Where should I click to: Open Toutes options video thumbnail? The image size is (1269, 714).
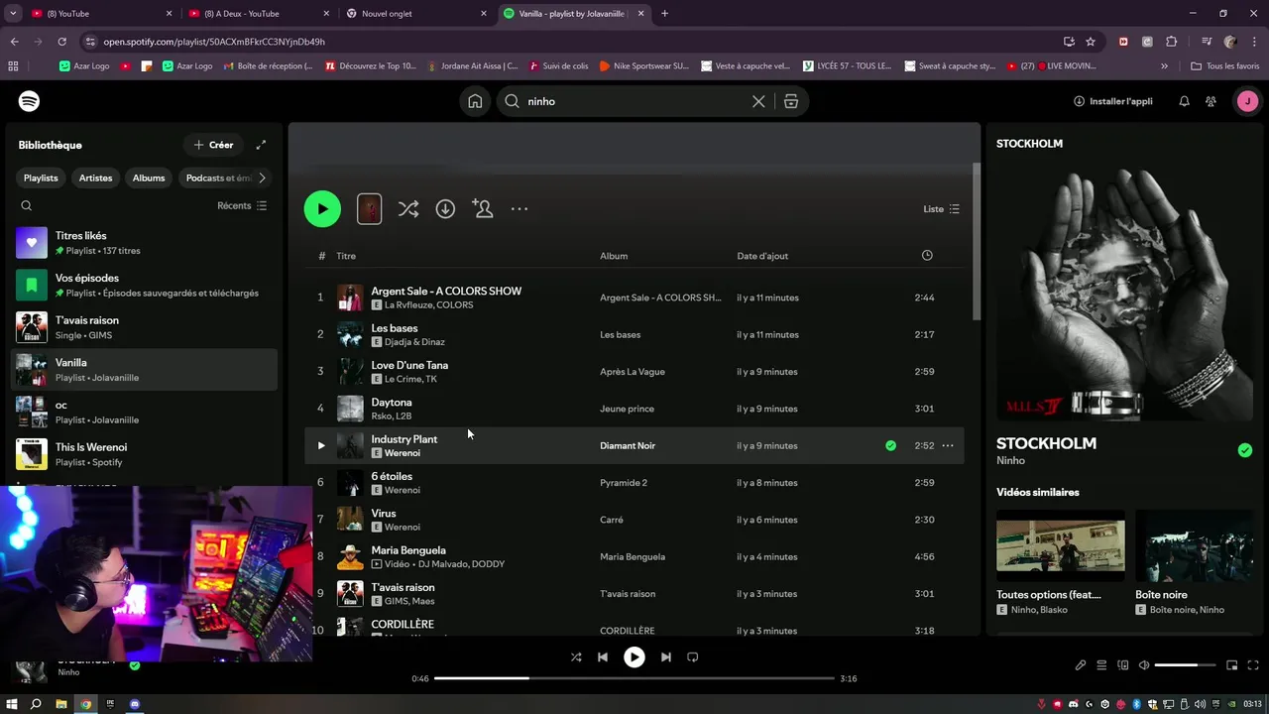1061,545
